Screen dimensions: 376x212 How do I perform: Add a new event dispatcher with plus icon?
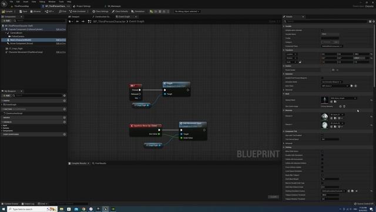coord(64,134)
